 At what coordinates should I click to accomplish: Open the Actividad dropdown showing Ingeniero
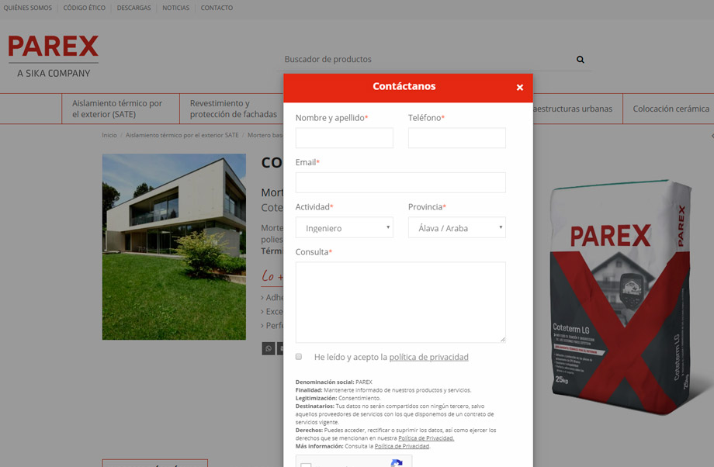(x=345, y=227)
